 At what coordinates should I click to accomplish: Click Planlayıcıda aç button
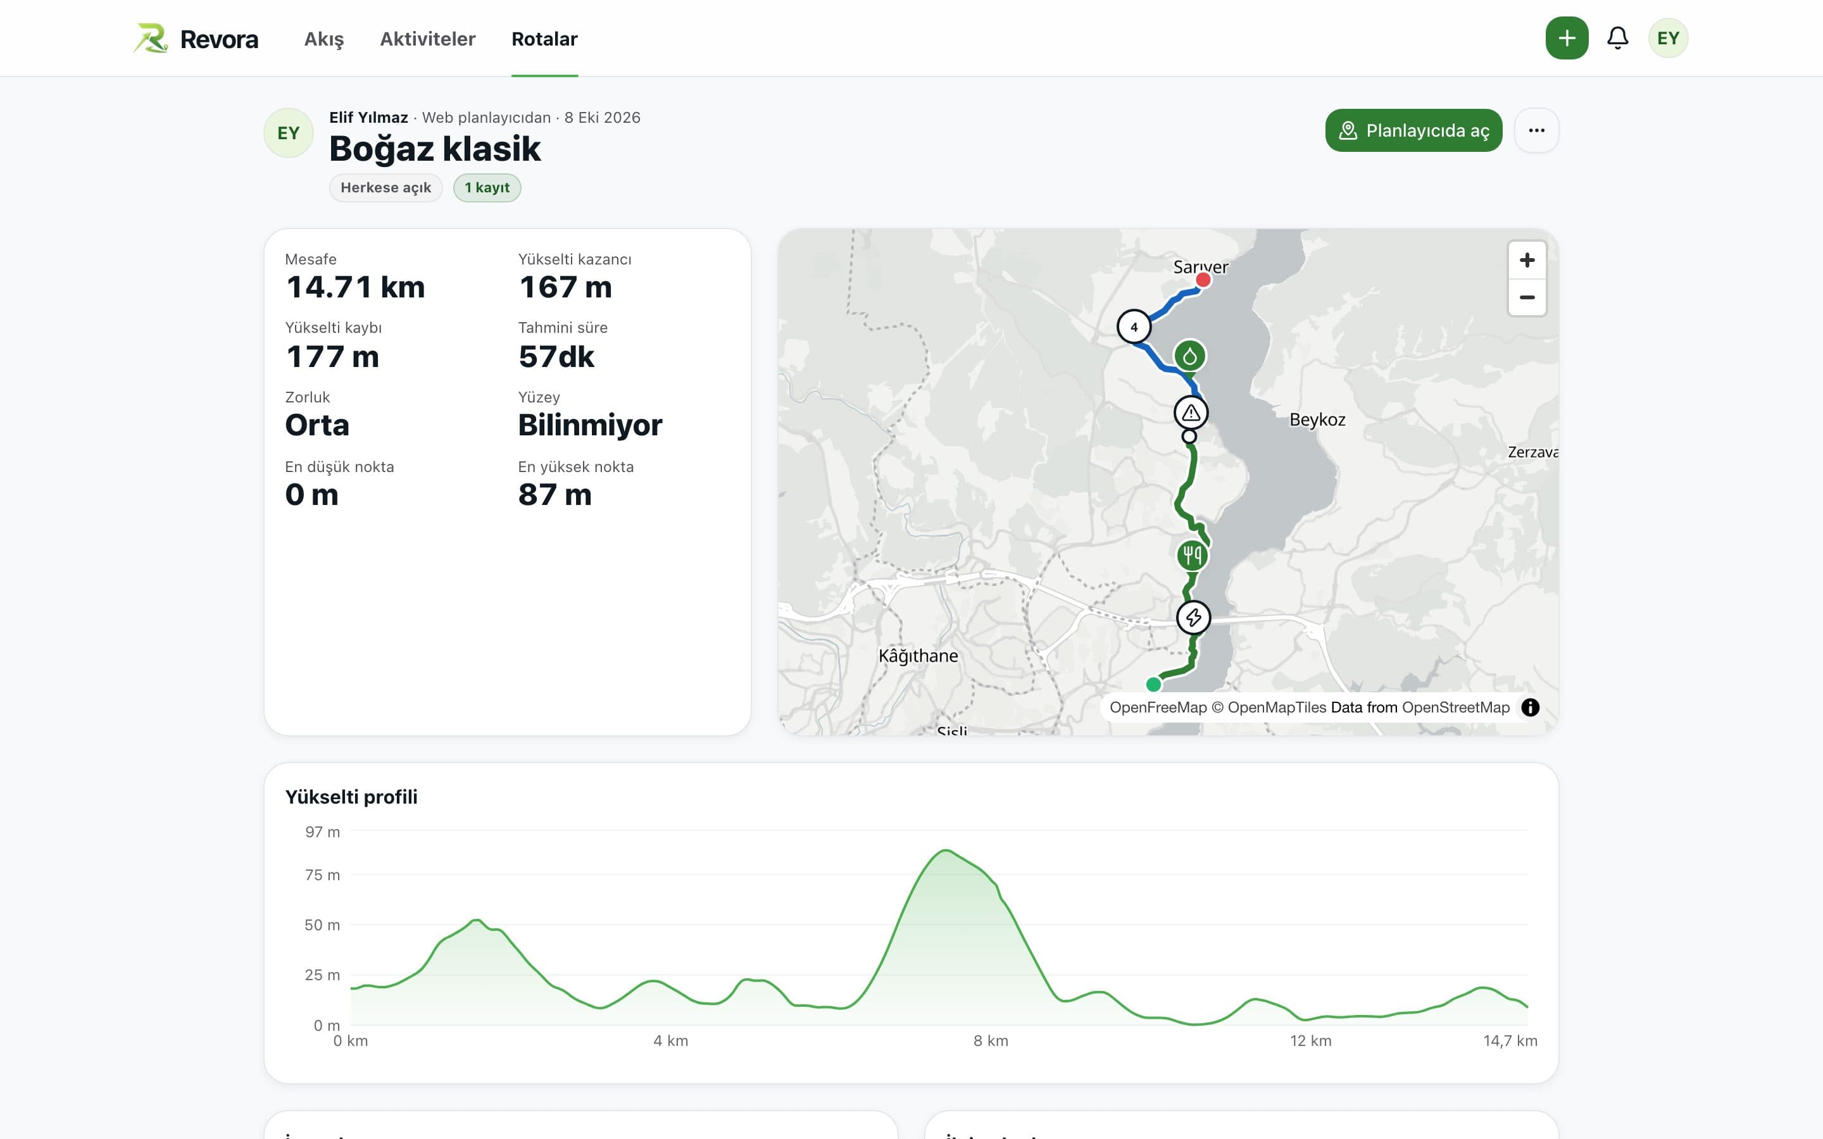point(1413,130)
